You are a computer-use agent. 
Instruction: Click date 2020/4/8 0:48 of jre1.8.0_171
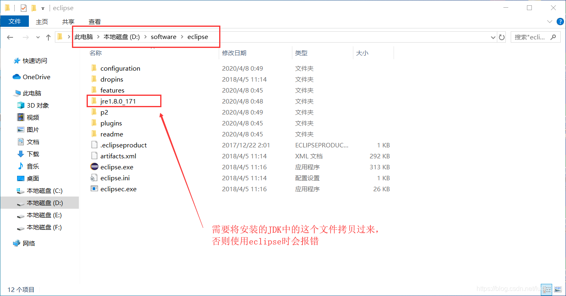[242, 101]
